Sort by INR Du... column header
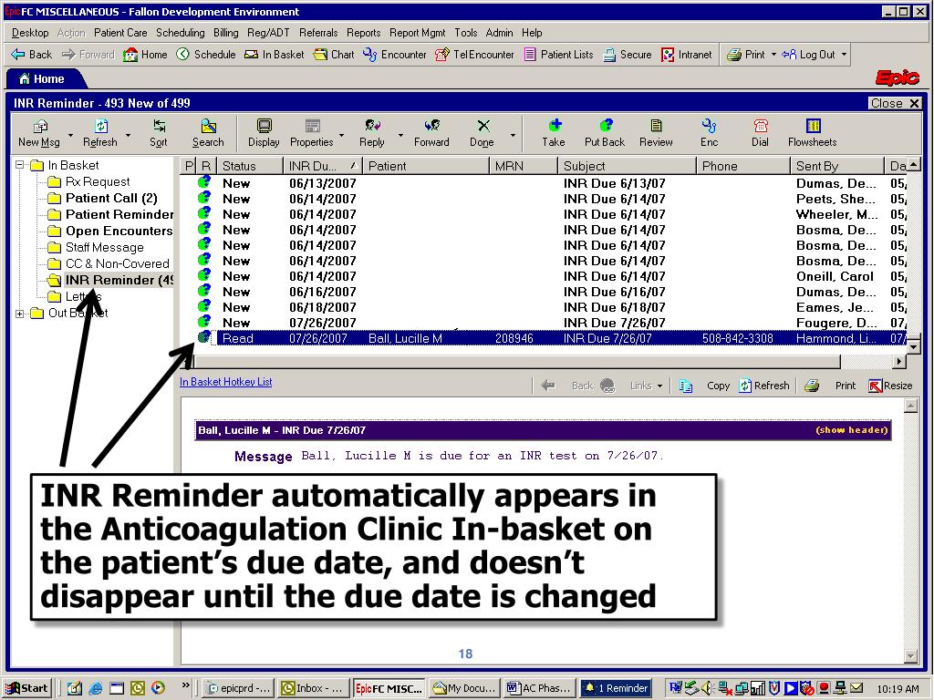This screenshot has height=700, width=934. 322,166
